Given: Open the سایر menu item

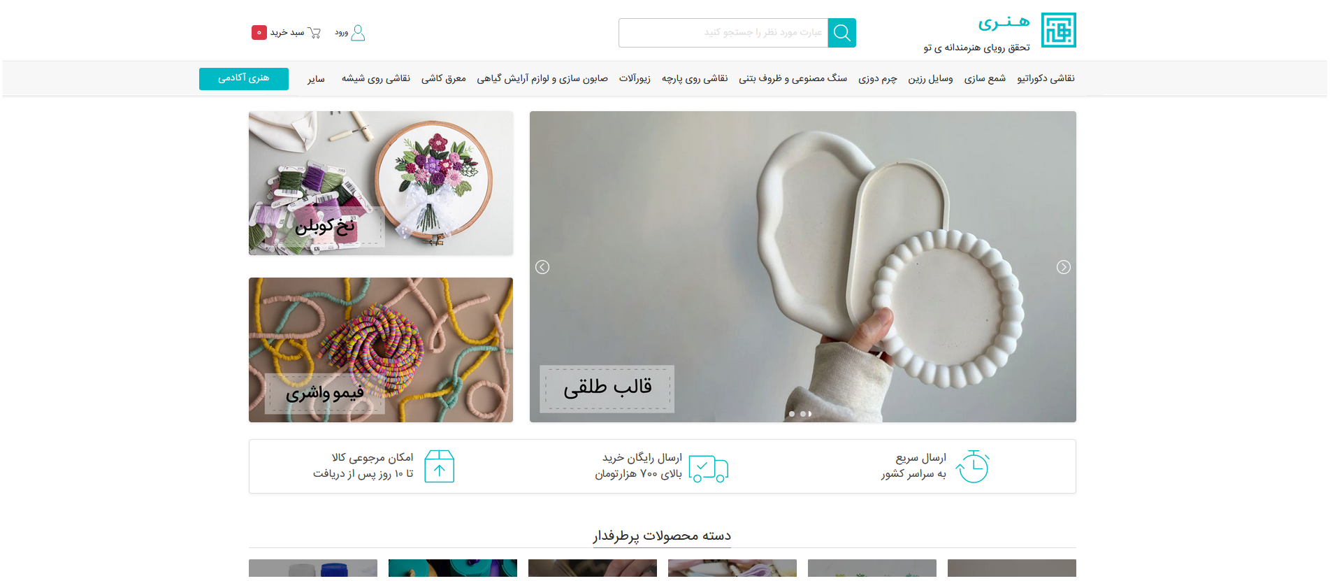Looking at the screenshot, I should pyautogui.click(x=316, y=79).
